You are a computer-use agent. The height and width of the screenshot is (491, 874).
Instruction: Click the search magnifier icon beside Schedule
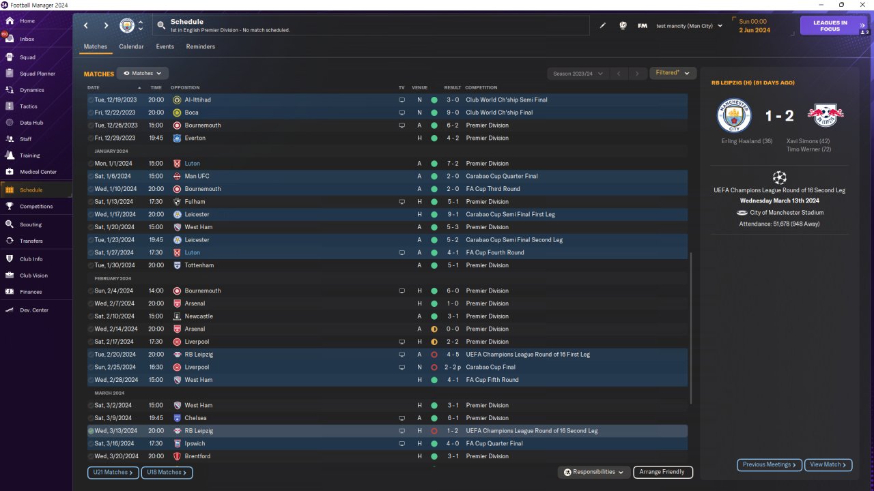[x=161, y=26]
